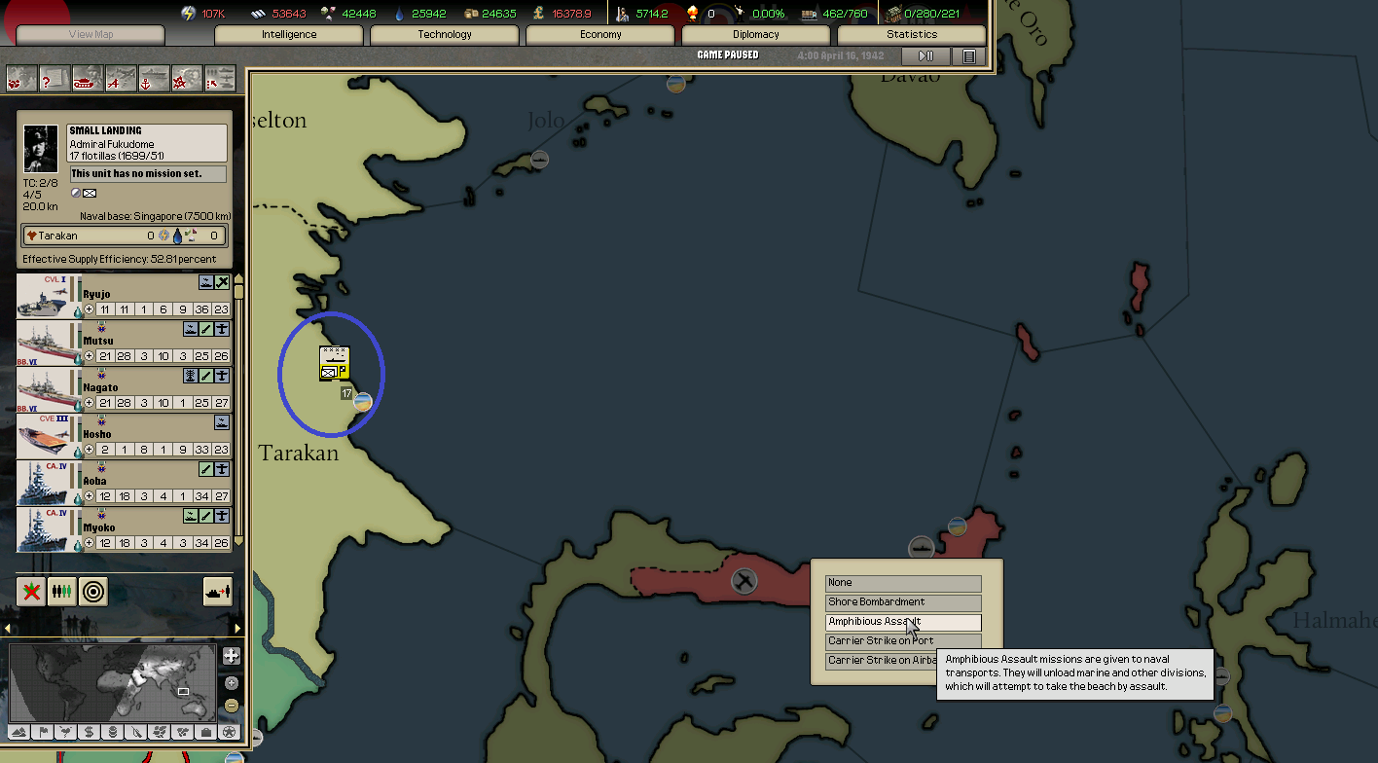Click the Intelligence button
This screenshot has width=1378, height=763.
tap(289, 35)
